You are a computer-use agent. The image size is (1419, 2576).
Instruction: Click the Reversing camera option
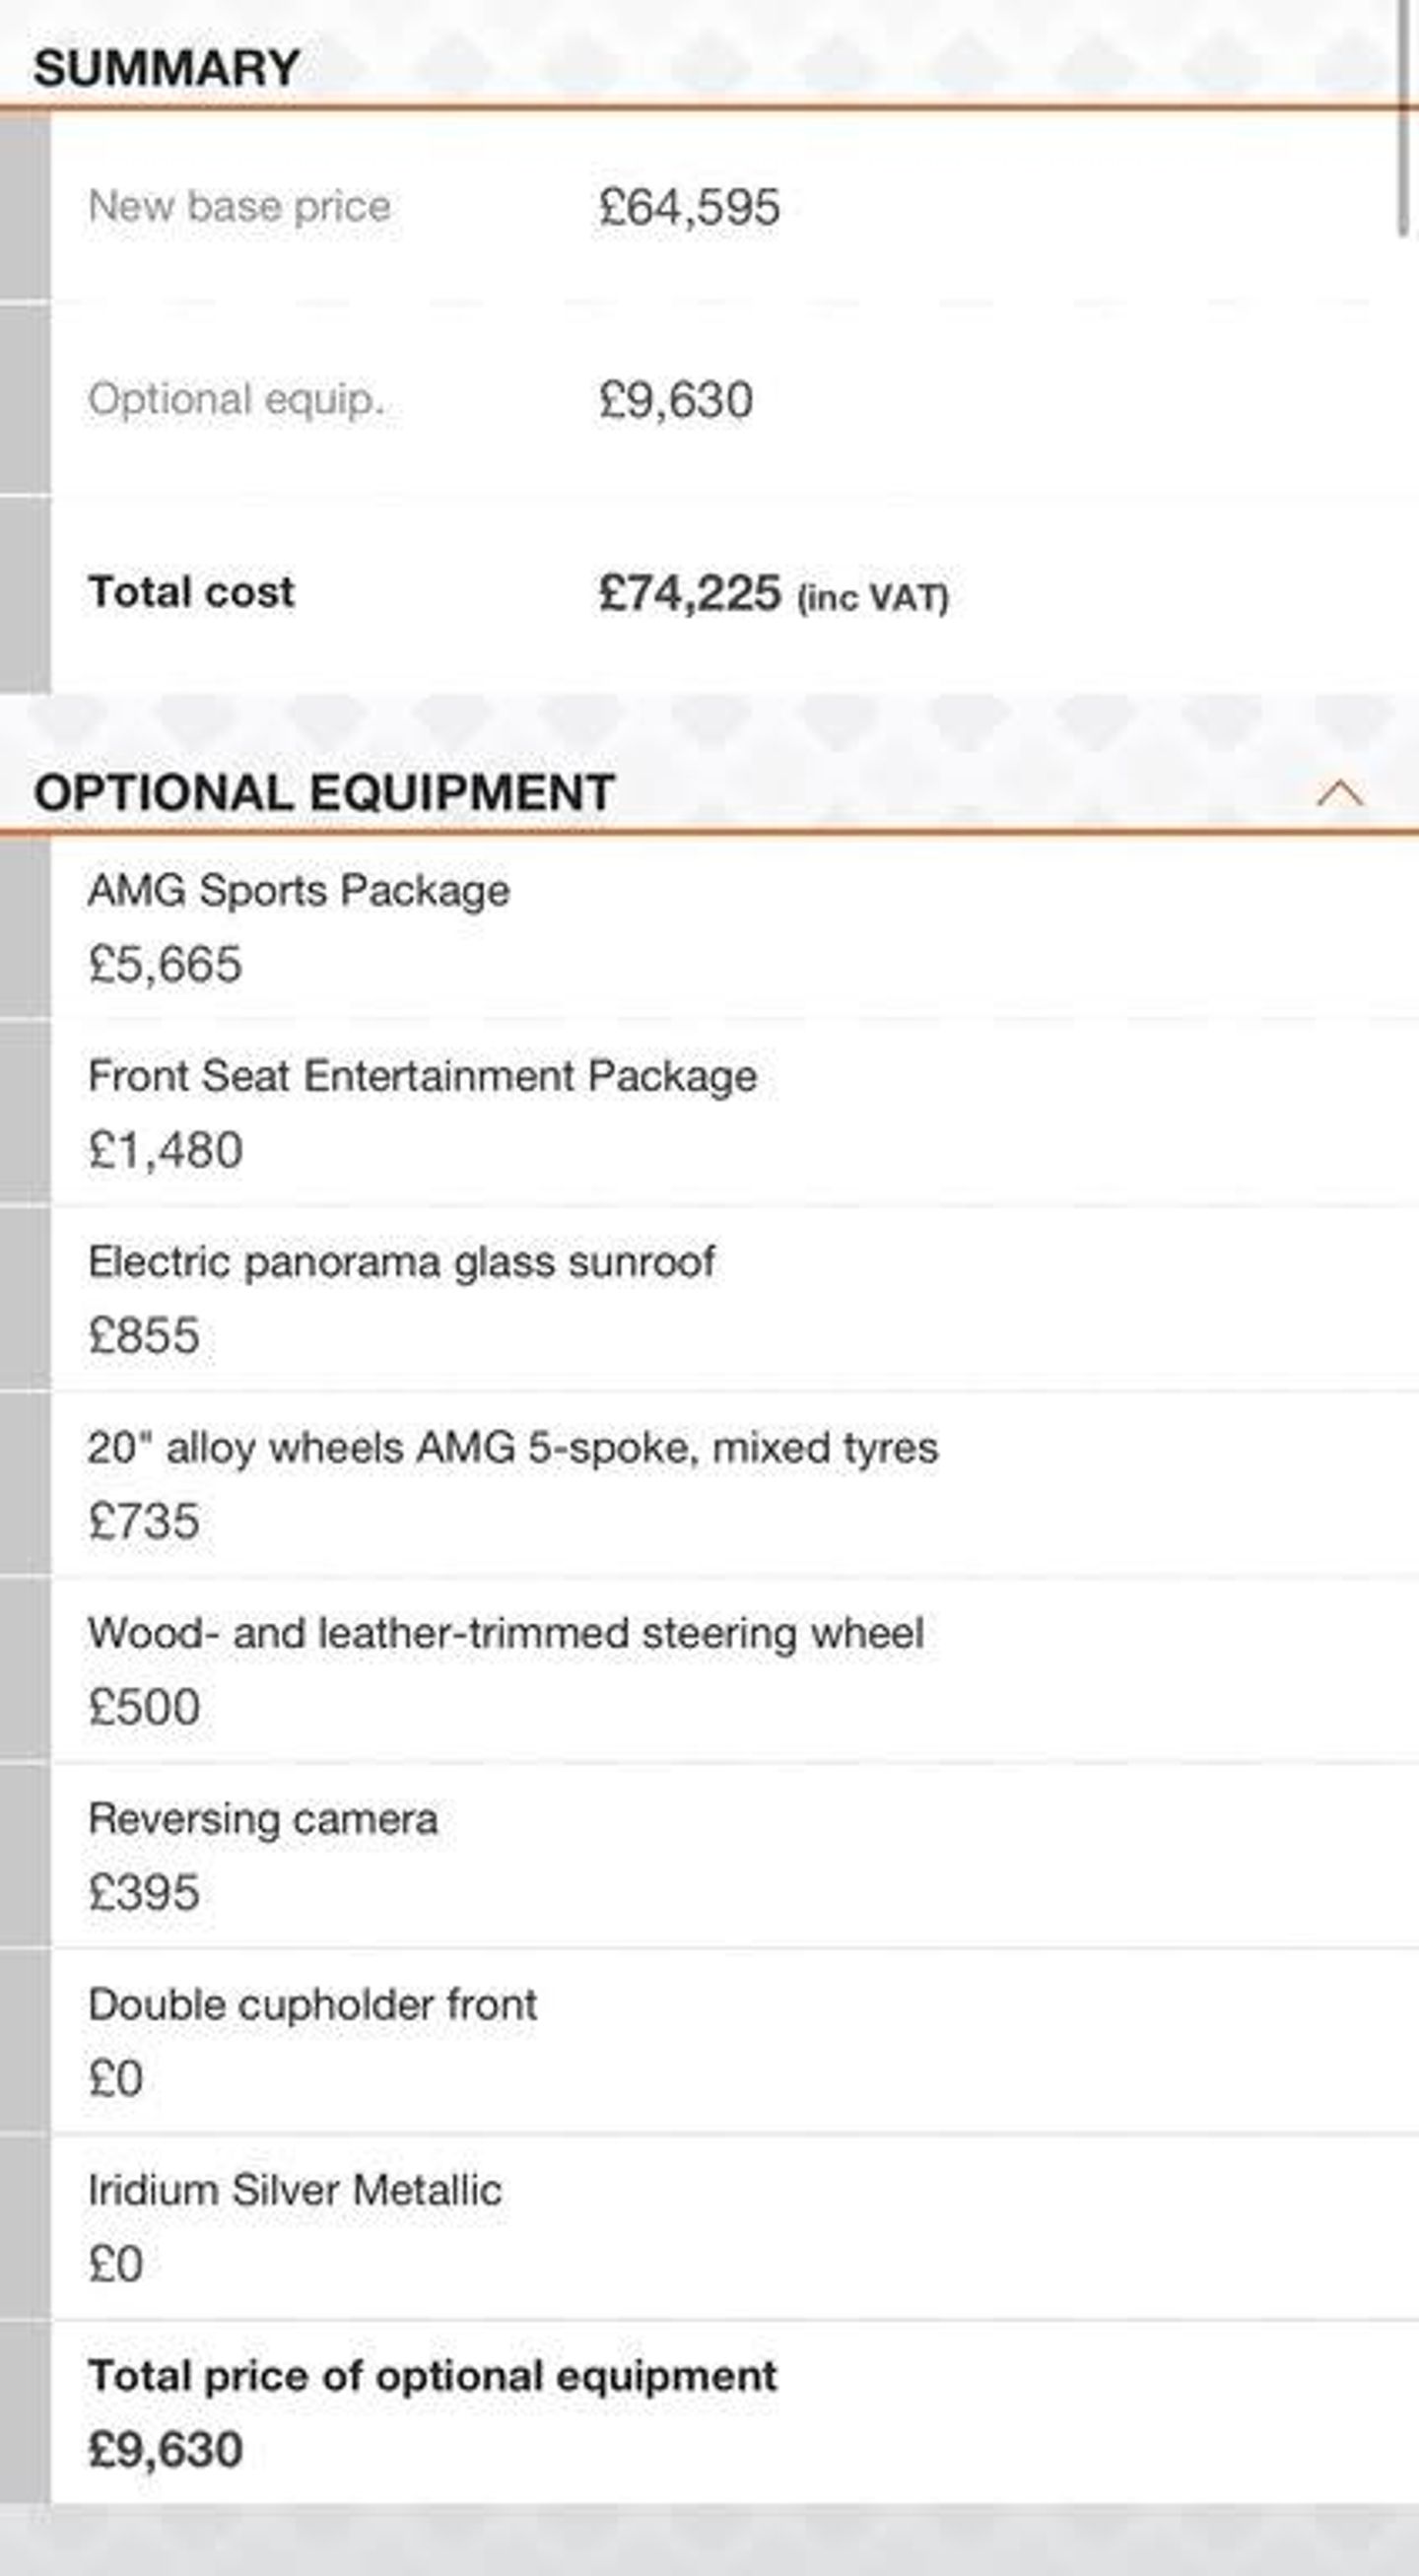point(263,1819)
